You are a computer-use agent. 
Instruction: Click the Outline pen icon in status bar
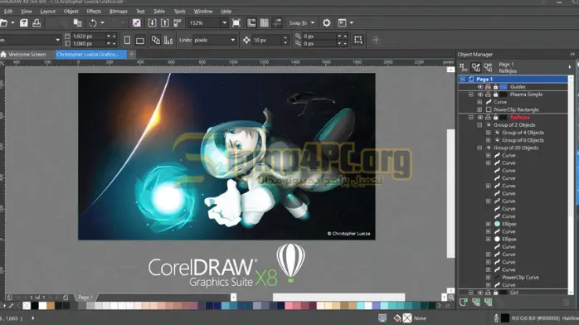(496, 318)
